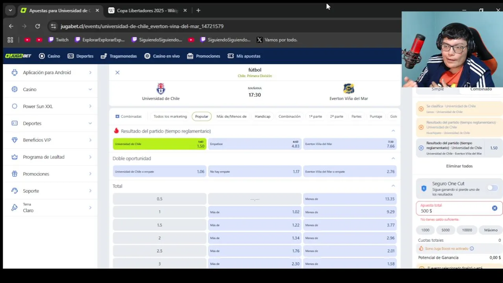Open the Vamos por todo X bookmark
The image size is (503, 283).
(277, 40)
